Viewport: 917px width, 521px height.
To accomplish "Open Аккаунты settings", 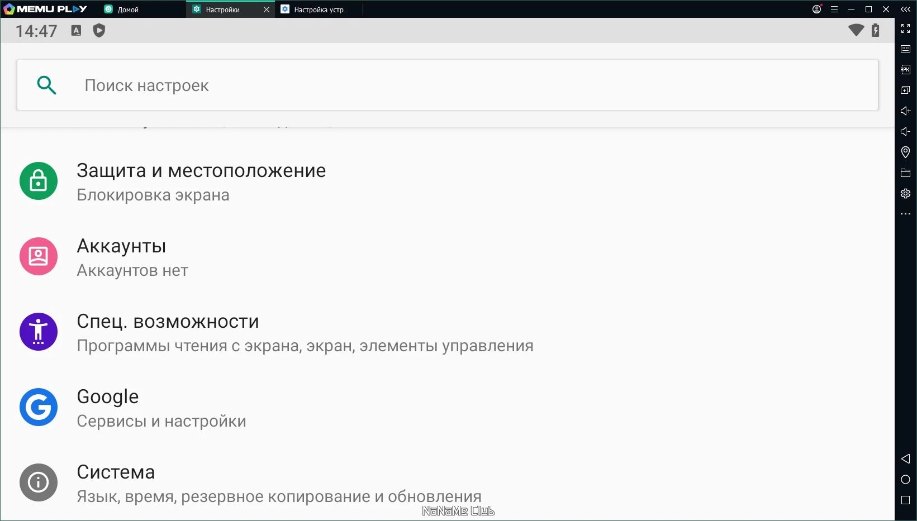I will 447,257.
